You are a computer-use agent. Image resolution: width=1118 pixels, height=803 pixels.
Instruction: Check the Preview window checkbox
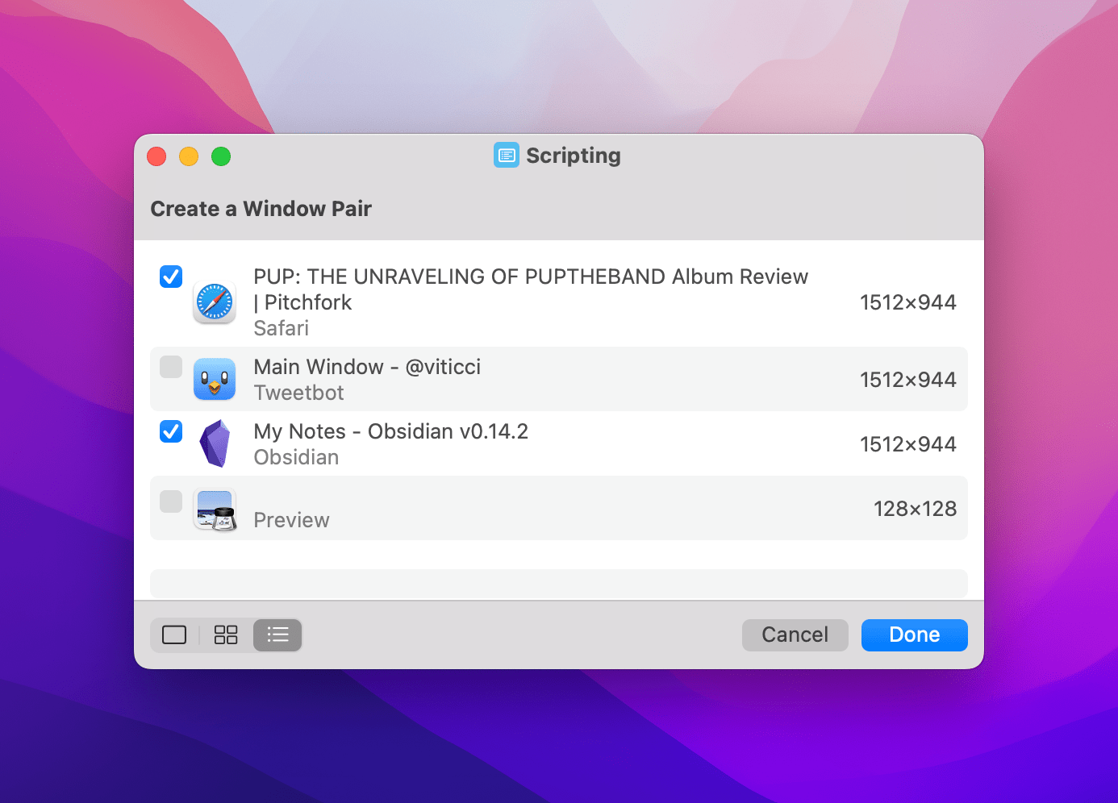171,501
